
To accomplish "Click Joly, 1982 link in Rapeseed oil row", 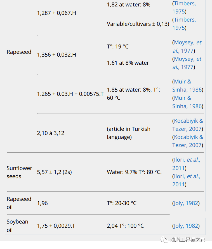I will (x=186, y=203).
